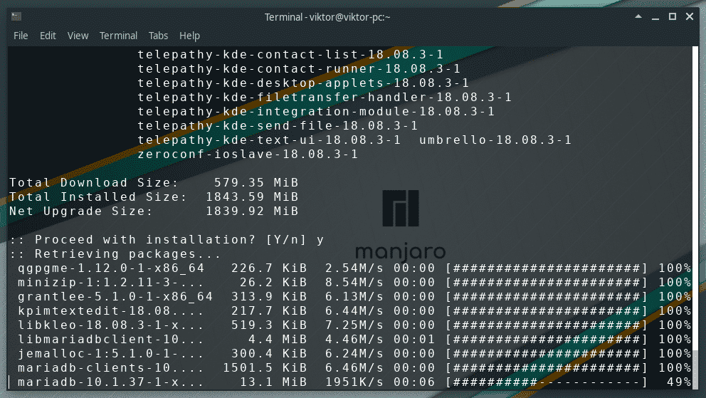Open the File menu
The width and height of the screenshot is (706, 398).
(21, 36)
